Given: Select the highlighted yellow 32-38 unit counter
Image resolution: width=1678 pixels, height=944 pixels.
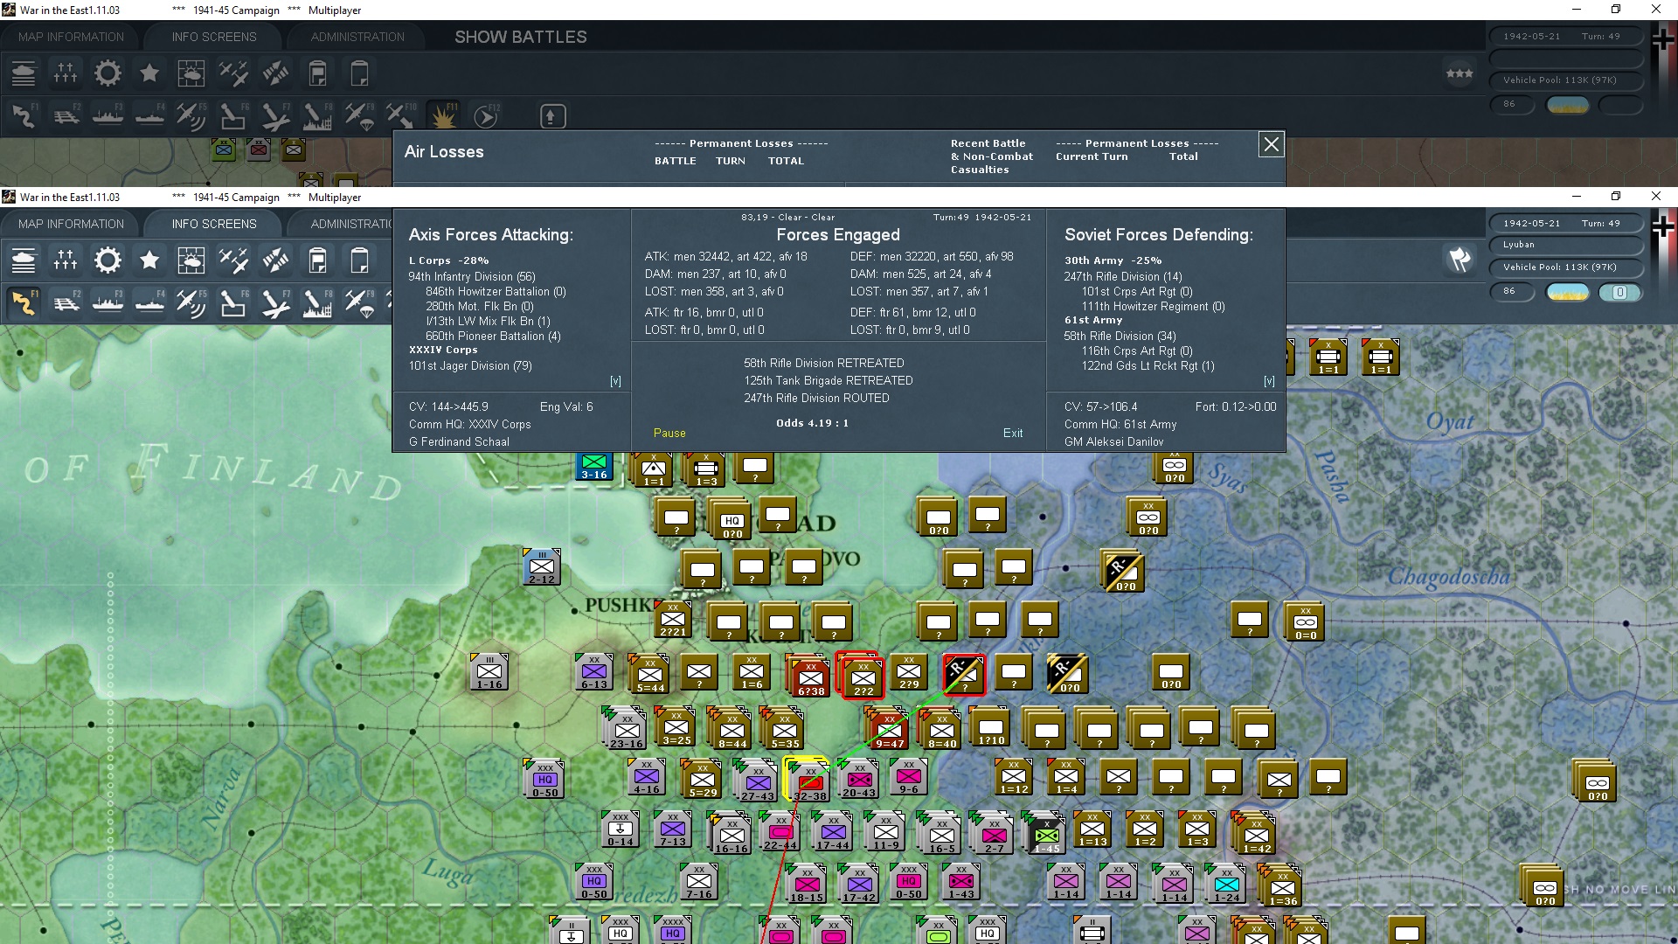Looking at the screenshot, I should coord(810,780).
